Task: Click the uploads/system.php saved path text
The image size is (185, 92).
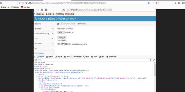Action: pos(79,44)
